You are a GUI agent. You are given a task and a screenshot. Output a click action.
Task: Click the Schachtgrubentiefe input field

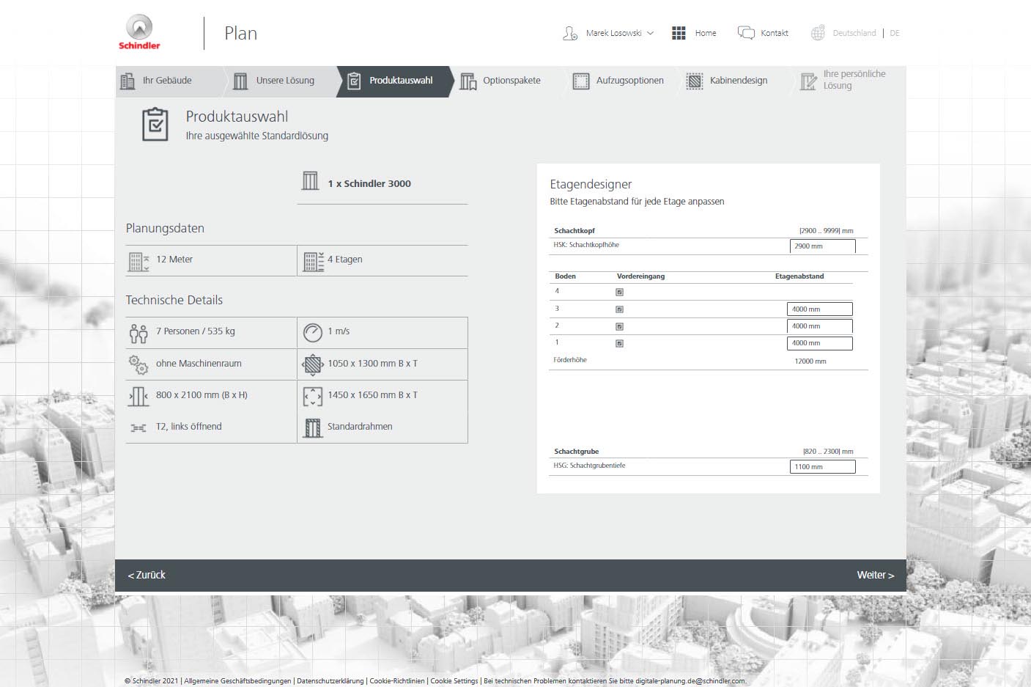(x=822, y=467)
